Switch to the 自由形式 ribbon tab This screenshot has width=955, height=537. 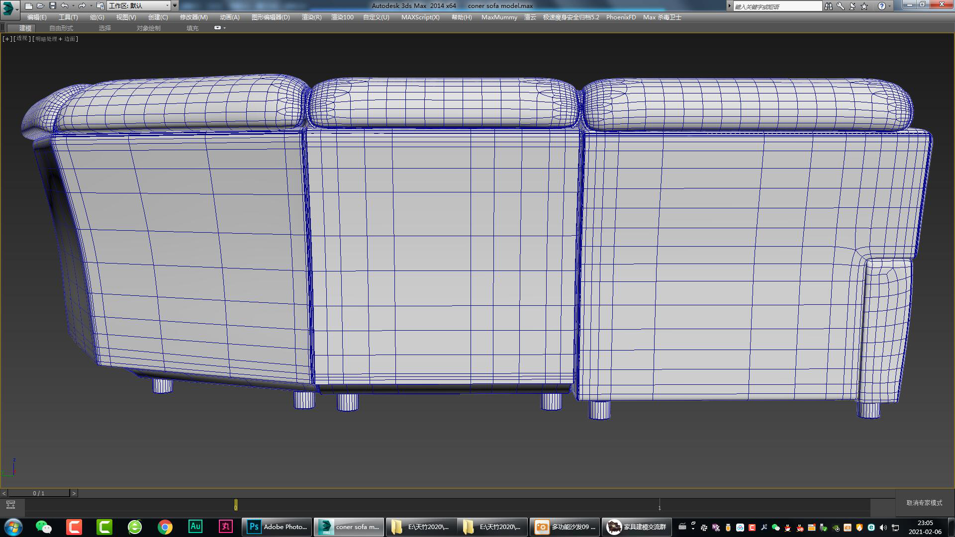coord(61,28)
